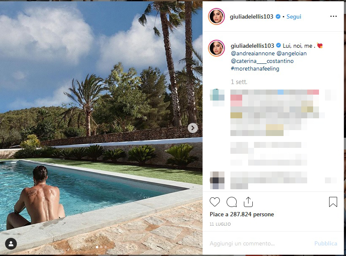The image size is (346, 256).
Task: Go to next photo with the arrow
Action: (x=193, y=128)
